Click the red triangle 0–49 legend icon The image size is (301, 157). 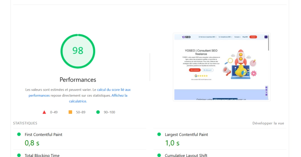pos(44,112)
